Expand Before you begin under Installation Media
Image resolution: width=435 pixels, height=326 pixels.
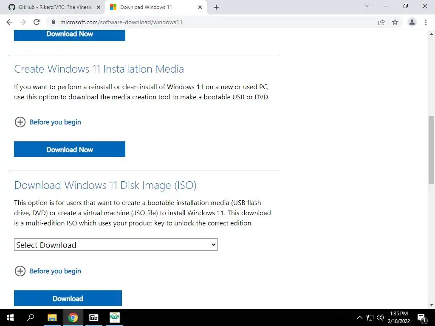(48, 122)
